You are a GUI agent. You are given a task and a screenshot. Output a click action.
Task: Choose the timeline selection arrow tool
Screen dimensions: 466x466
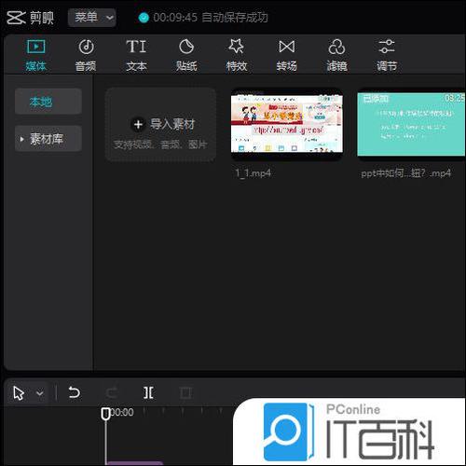tap(19, 393)
